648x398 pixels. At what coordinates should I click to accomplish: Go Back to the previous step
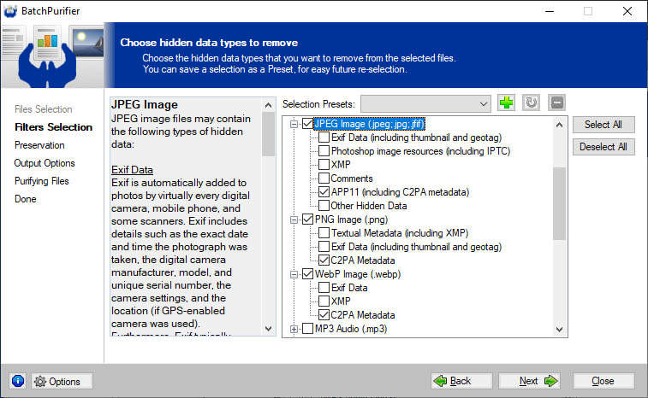pyautogui.click(x=461, y=381)
